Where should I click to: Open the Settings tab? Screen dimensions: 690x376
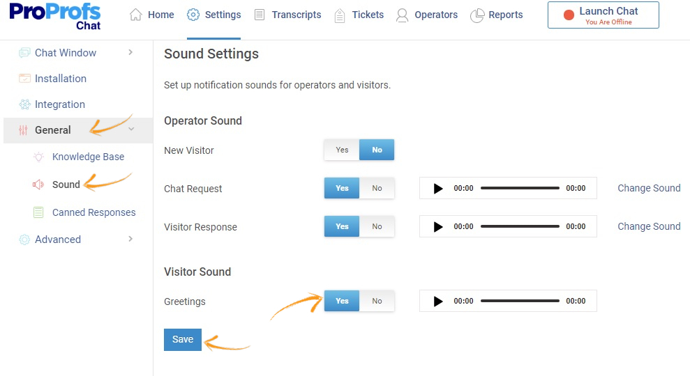tap(214, 15)
